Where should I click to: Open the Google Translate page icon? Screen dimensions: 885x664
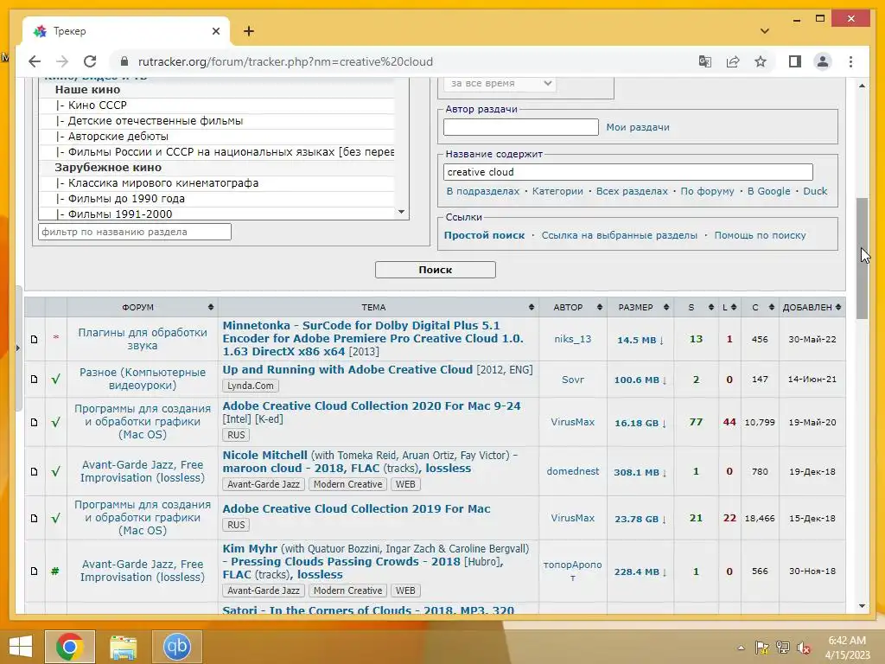(704, 61)
